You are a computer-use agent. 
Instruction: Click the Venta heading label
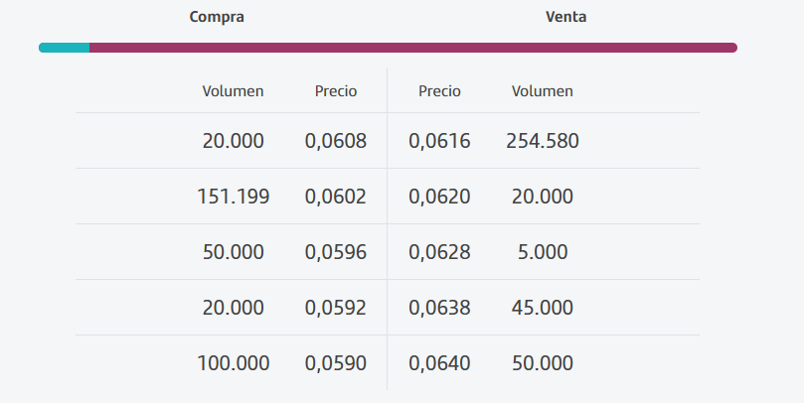[565, 17]
